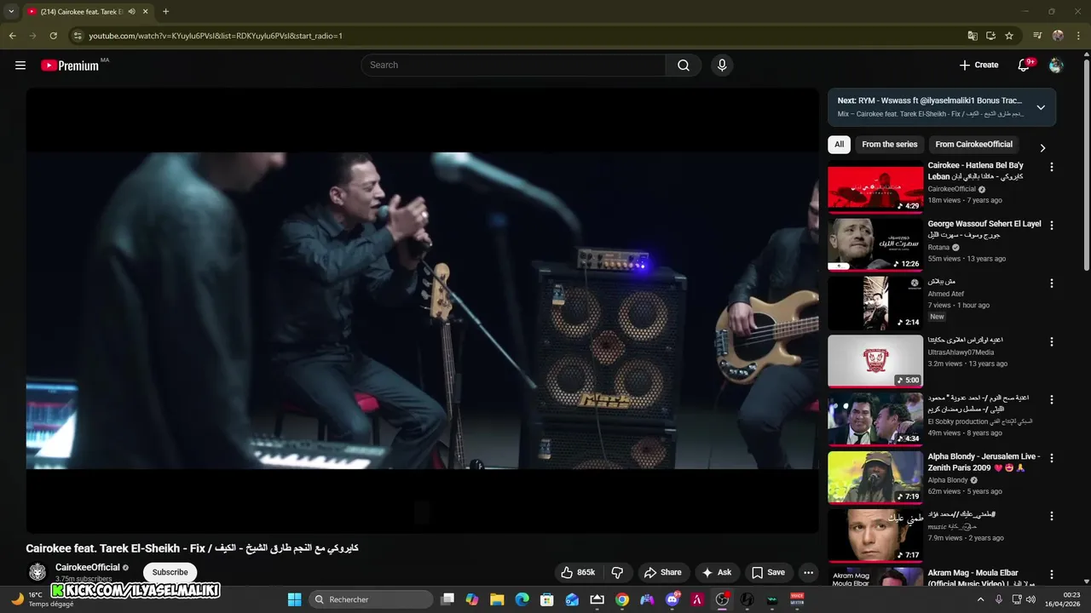Like the video with 865k button

578,572
